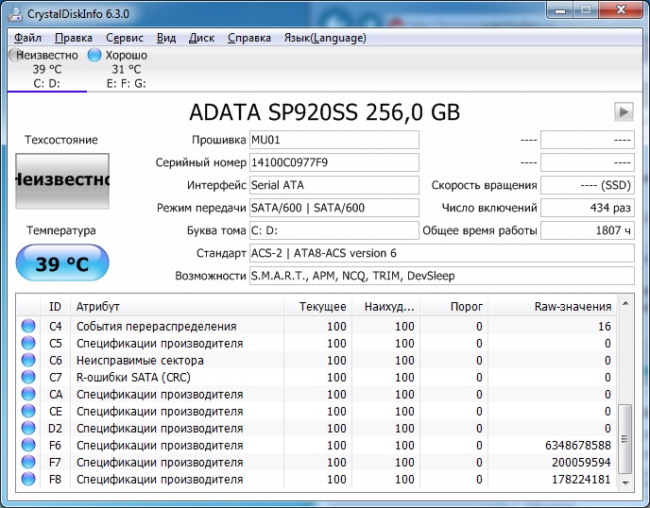650x508 pixels.
Task: Click the attribute list scrollbar thumb
Action: point(625,439)
